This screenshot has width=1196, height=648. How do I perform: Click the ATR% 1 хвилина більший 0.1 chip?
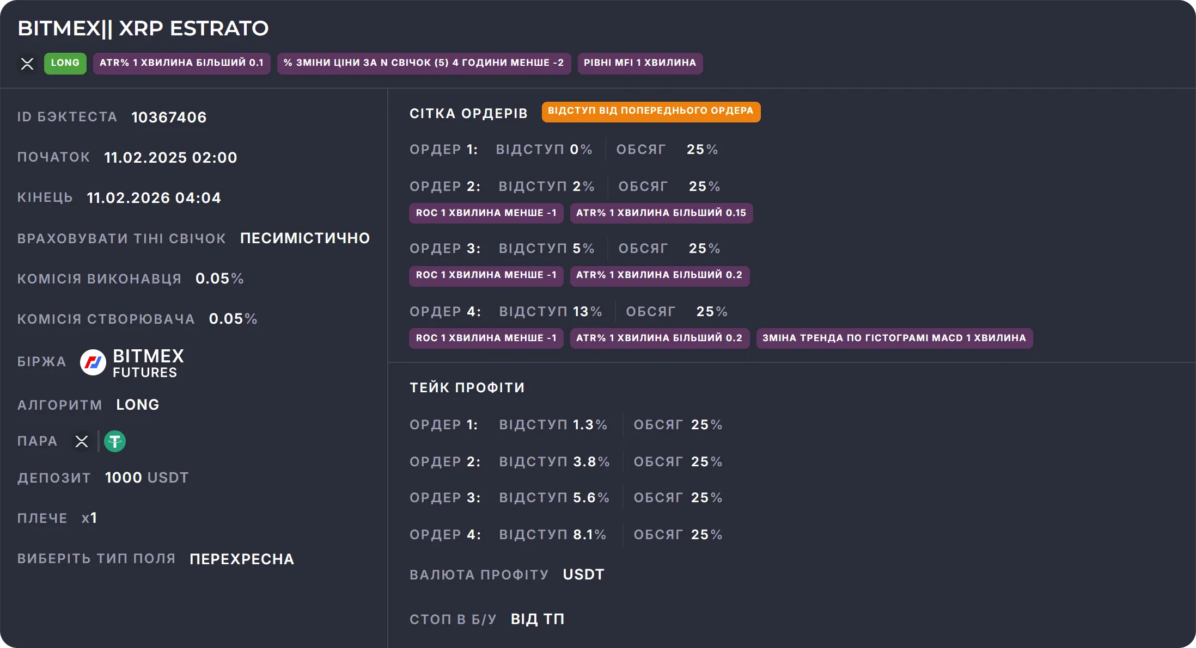tap(181, 63)
